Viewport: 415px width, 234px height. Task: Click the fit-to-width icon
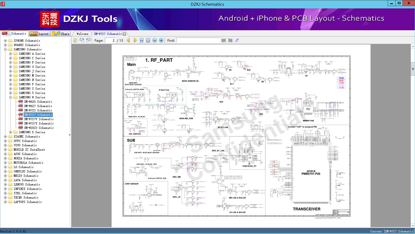142,40
